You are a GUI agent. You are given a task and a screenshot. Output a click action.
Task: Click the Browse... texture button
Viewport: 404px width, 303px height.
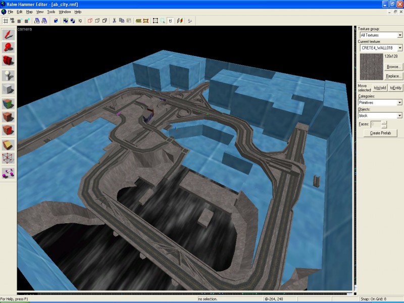(x=393, y=67)
